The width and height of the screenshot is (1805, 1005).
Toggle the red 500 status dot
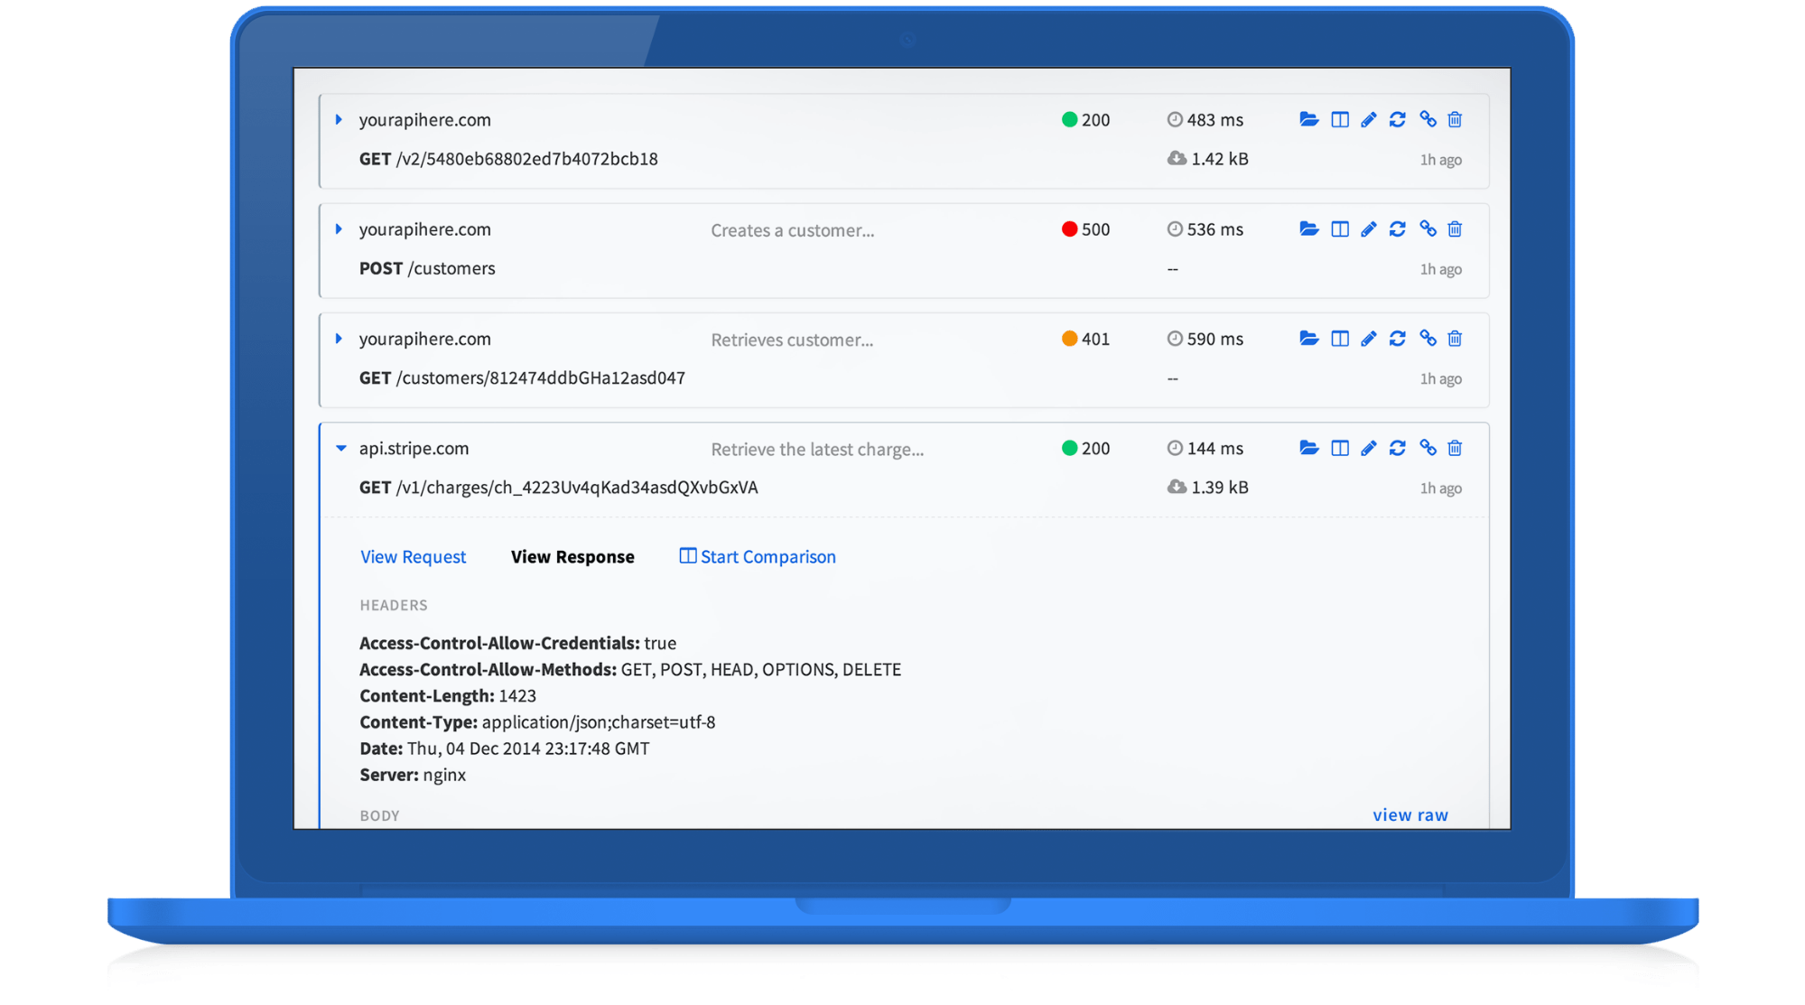[x=1069, y=228]
